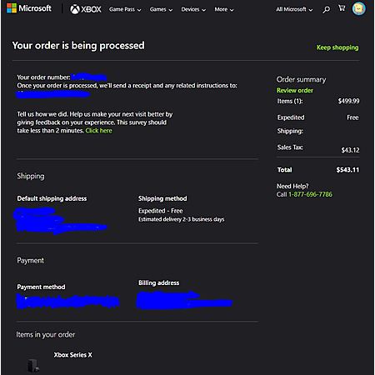Click the 'Items (1):' label

pyautogui.click(x=290, y=101)
